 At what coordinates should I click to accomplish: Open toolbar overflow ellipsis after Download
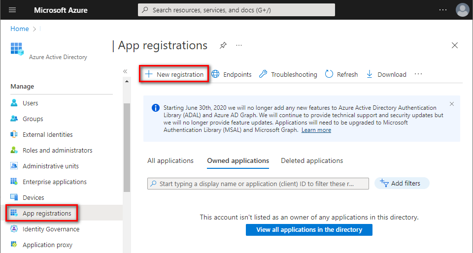point(418,74)
